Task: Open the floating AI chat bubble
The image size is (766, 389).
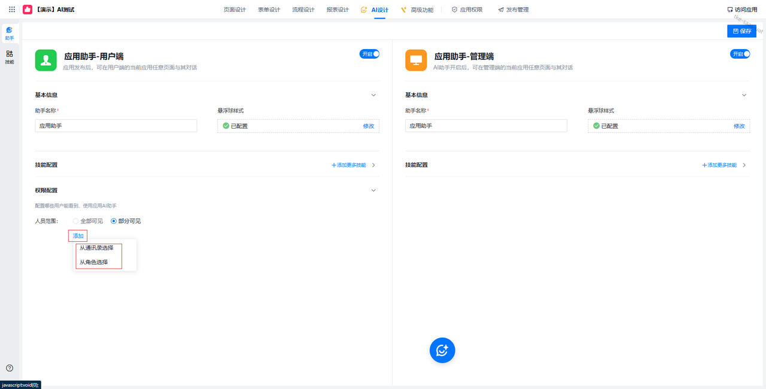Action: click(x=442, y=350)
